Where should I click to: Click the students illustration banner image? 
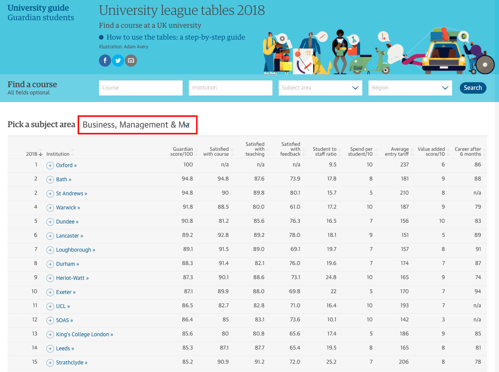(x=379, y=51)
